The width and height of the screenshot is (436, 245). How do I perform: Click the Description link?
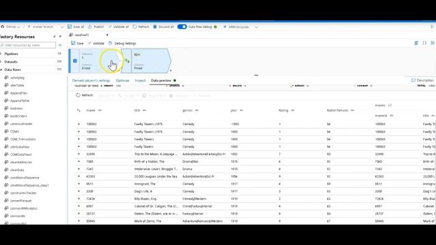pos(422,80)
